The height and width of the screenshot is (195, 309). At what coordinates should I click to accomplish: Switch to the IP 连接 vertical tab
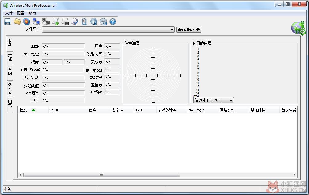tap(10, 89)
